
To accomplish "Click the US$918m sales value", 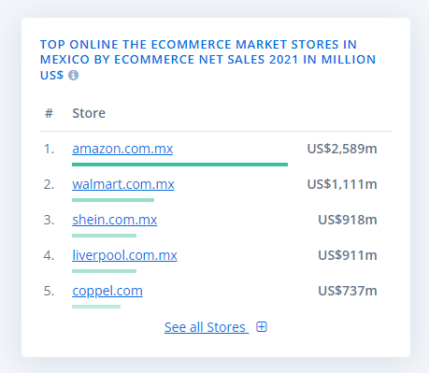I will tap(348, 220).
